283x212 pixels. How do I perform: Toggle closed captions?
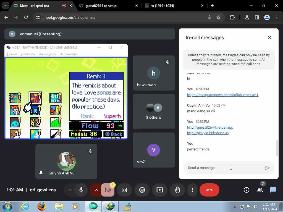124,190
